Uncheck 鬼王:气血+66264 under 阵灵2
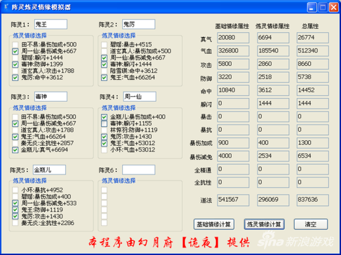 104,78
